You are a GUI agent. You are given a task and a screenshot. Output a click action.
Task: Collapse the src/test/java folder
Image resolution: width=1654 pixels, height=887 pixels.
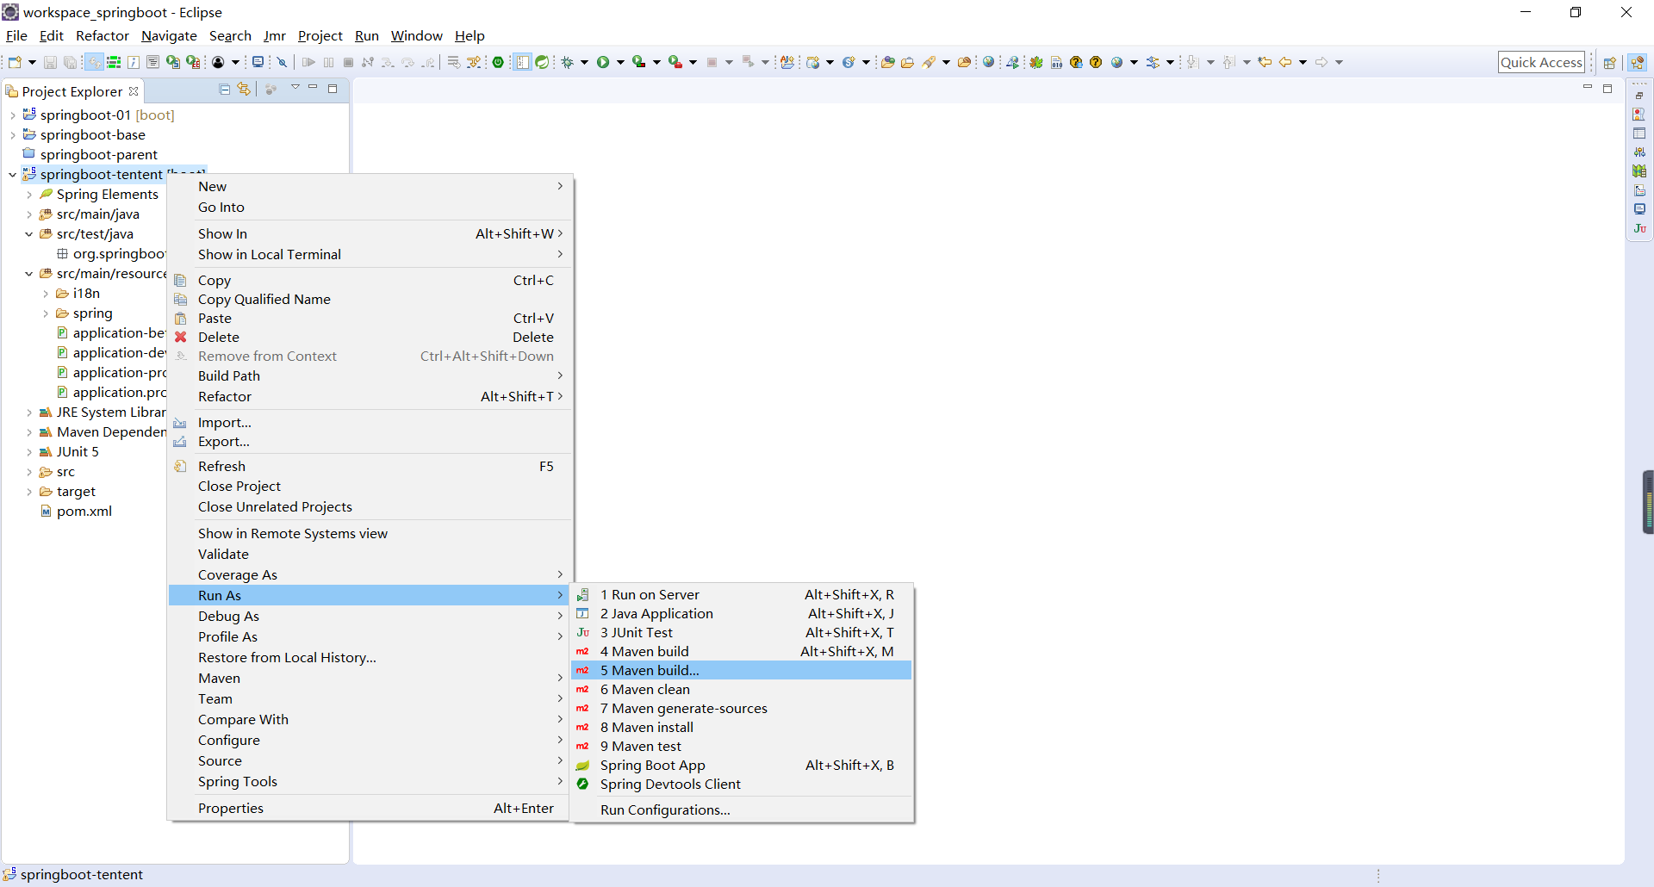pyautogui.click(x=29, y=234)
